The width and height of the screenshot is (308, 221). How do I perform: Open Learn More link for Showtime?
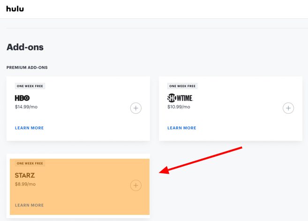click(x=182, y=128)
